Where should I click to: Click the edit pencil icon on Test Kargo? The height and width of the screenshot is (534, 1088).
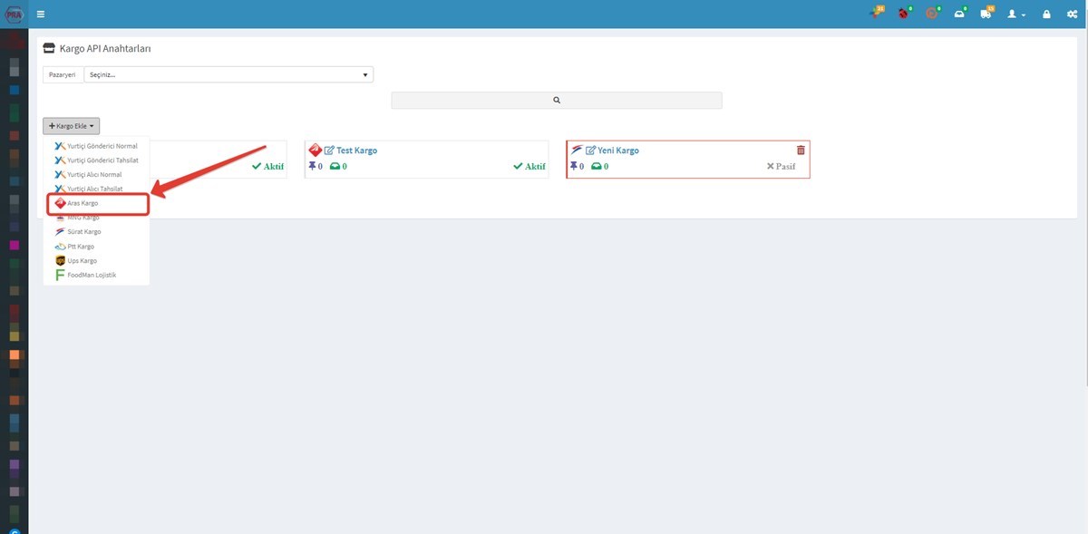pyautogui.click(x=329, y=150)
